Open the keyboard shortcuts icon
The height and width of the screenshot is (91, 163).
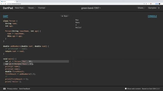4,89
